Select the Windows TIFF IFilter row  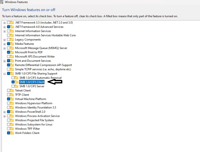click(27, 129)
